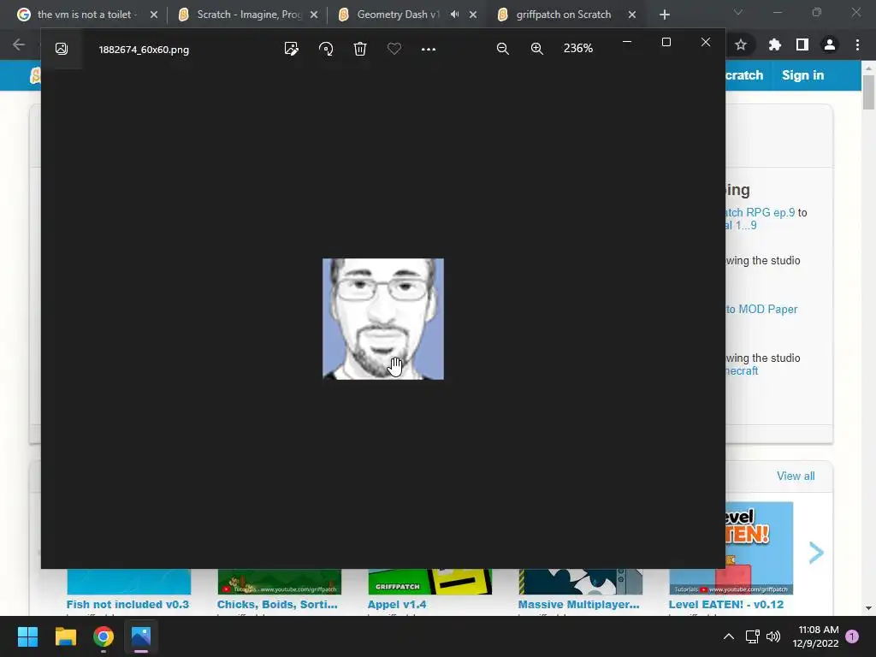Open the notification count badge
The width and height of the screenshot is (876, 657).
[x=852, y=636]
